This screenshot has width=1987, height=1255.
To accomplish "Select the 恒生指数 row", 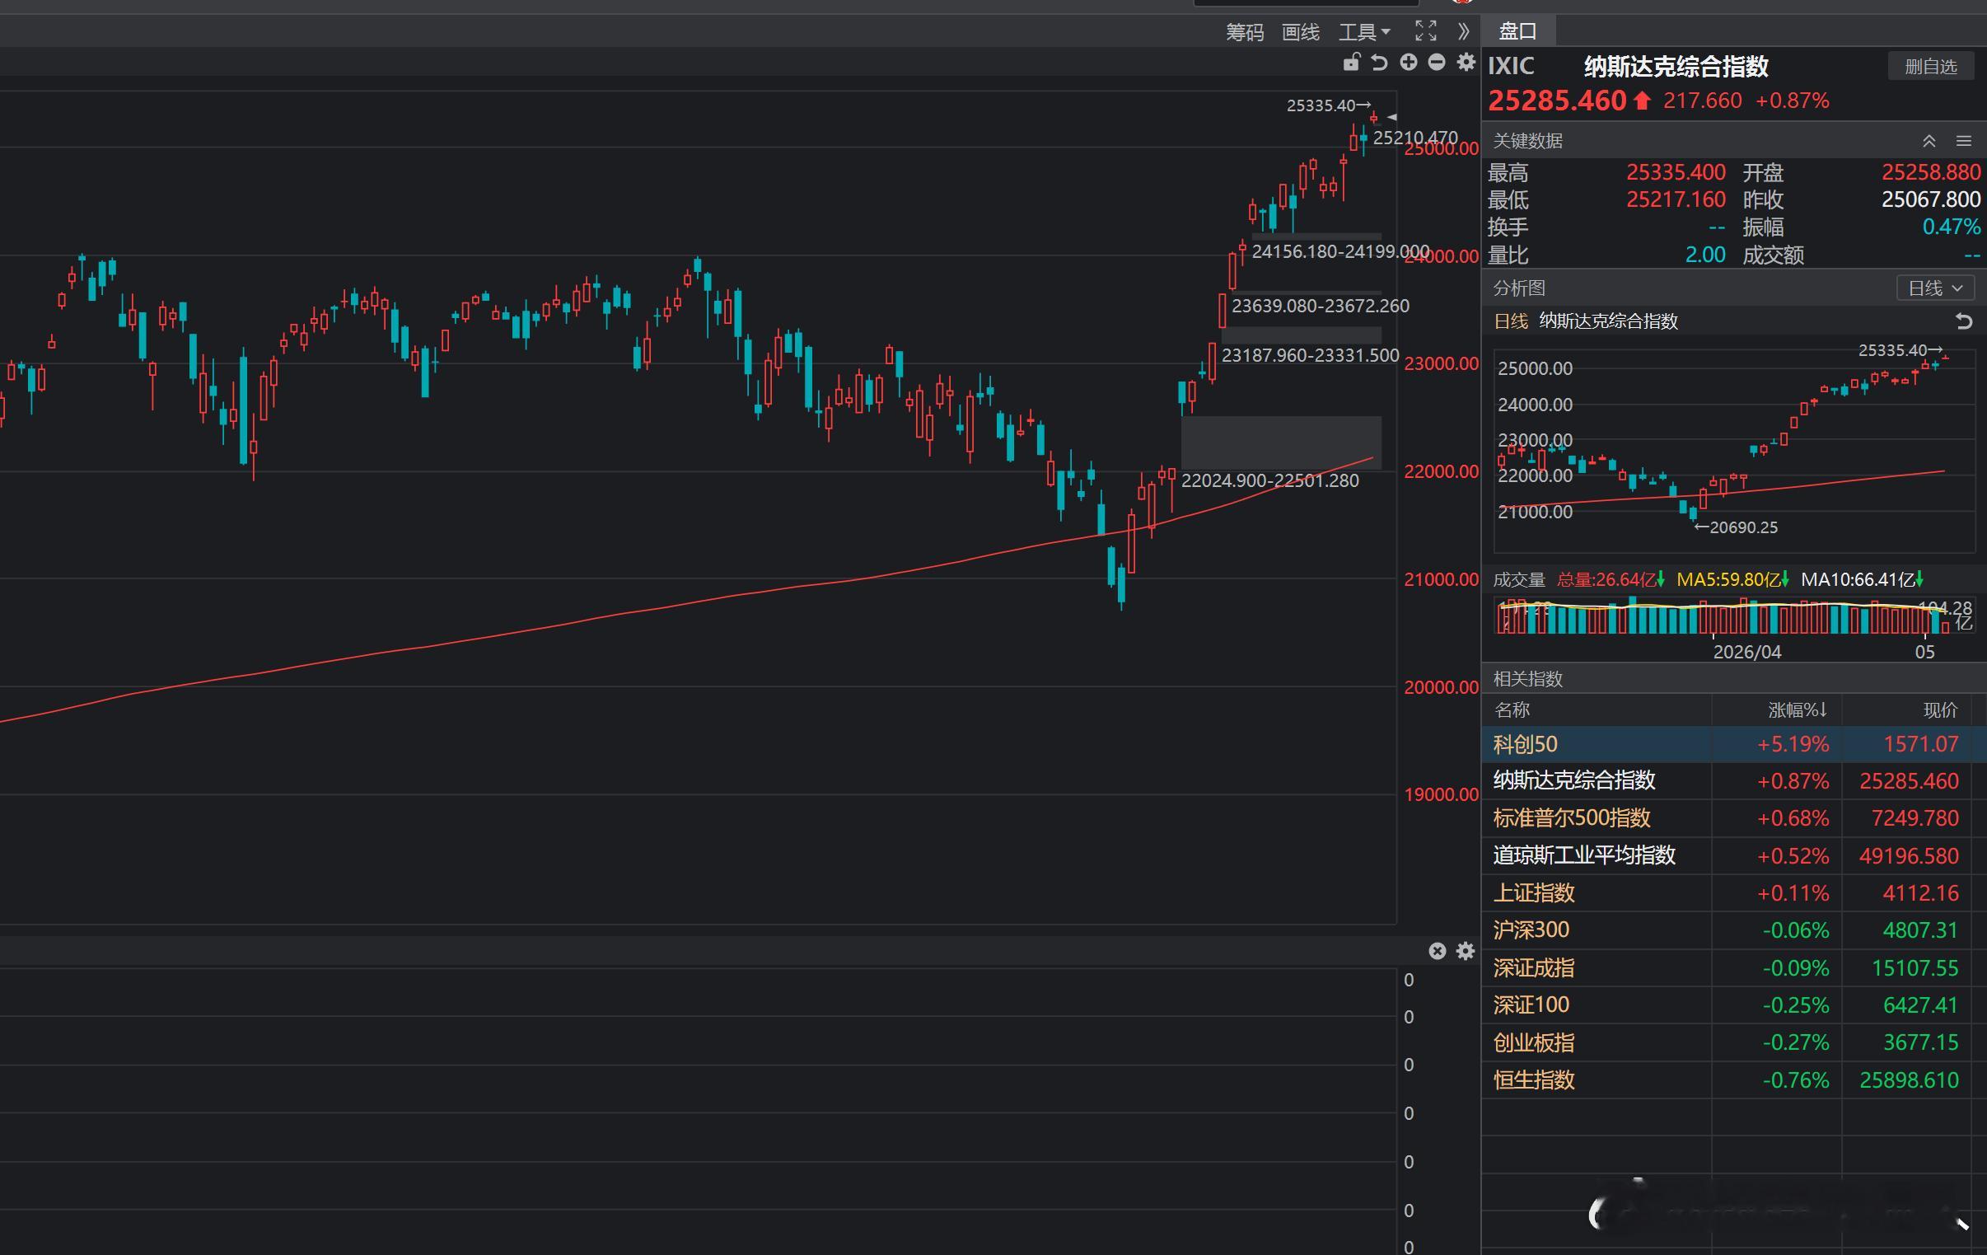I will coord(1733,1080).
